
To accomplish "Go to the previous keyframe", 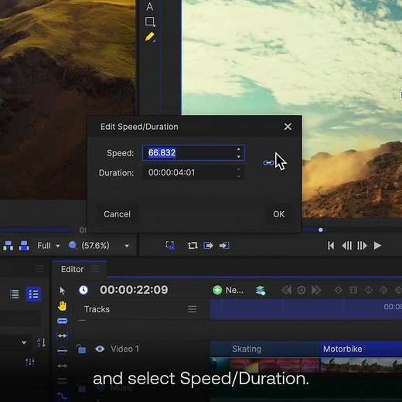I will click(287, 290).
